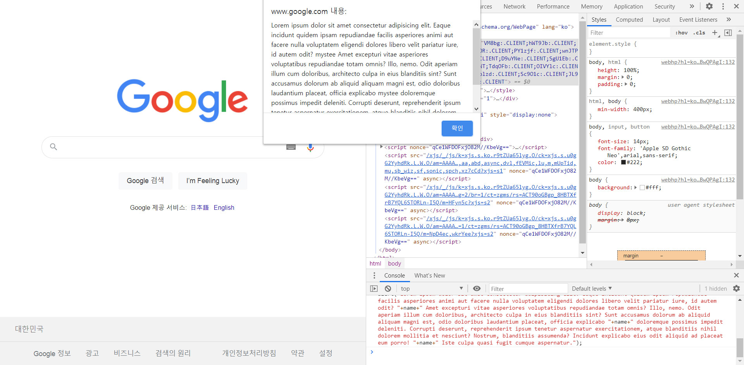
Task: Clear console icon
Action: click(x=388, y=288)
